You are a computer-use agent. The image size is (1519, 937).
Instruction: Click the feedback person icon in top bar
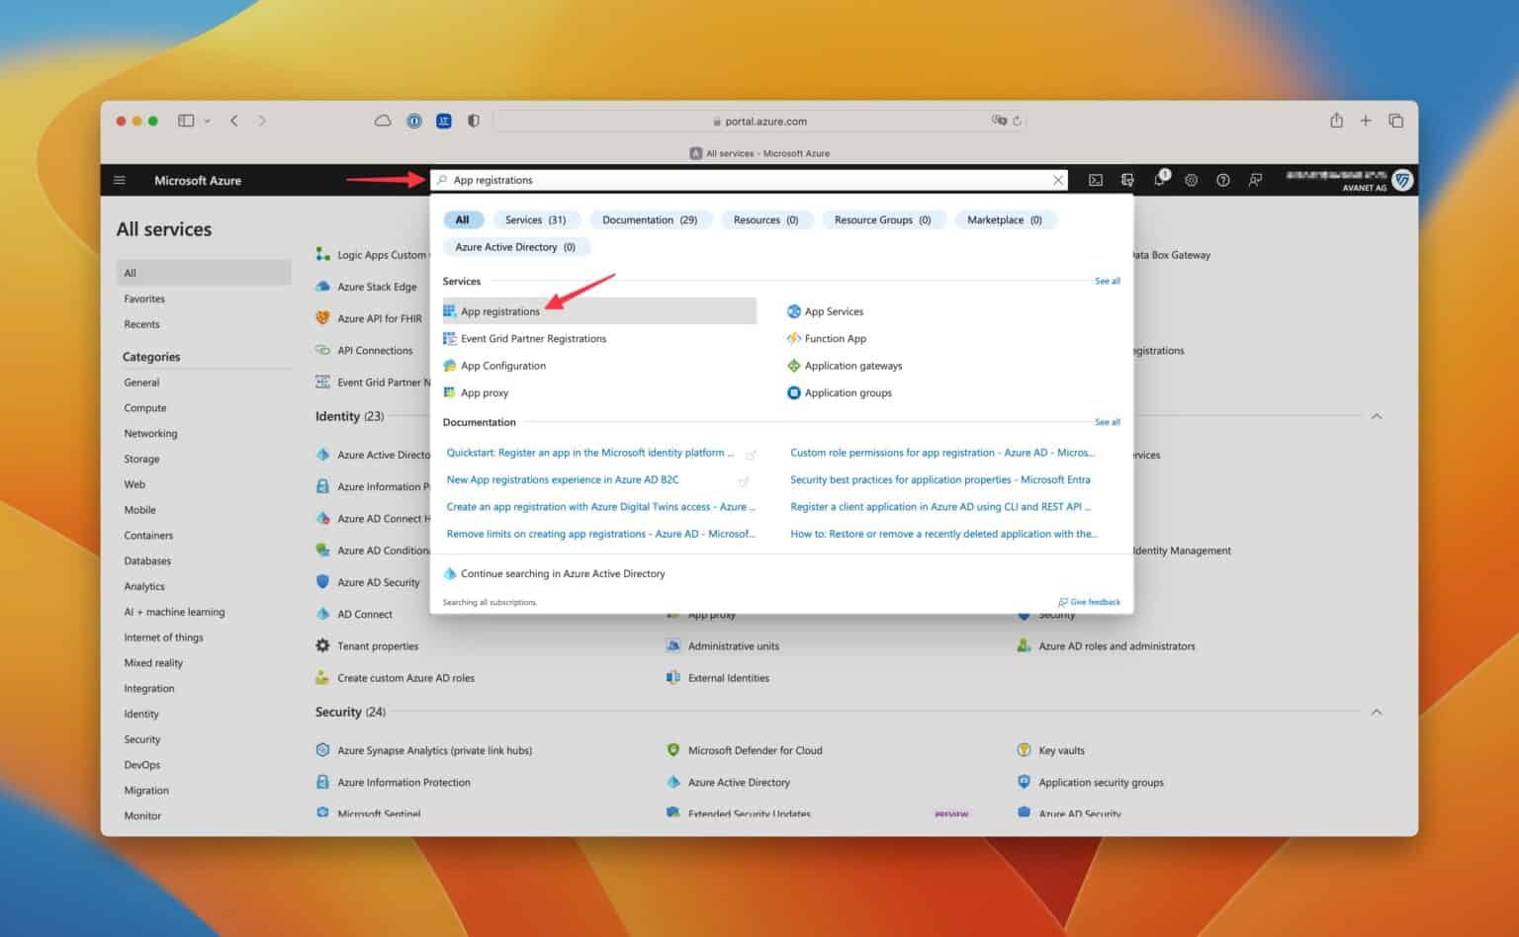pos(1255,180)
